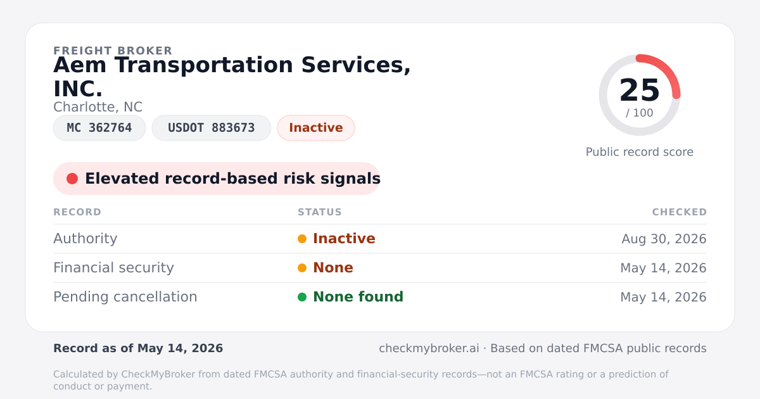Viewport: 760px width, 399px height.
Task: Click the orange dot beside Authority's Inactive status
Action: click(x=302, y=239)
